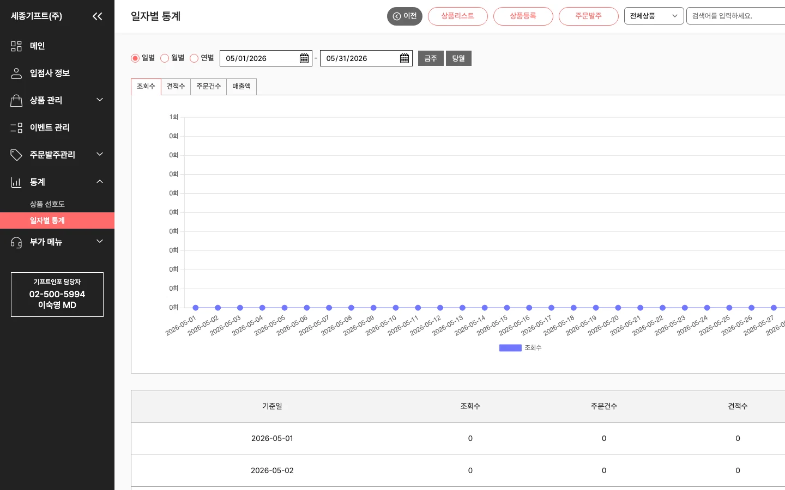This screenshot has width=785, height=490.
Task: Collapse the 통계 submenu chevron
Action: coord(100,181)
